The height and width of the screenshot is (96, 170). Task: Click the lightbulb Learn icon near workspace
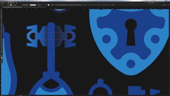point(146,3)
